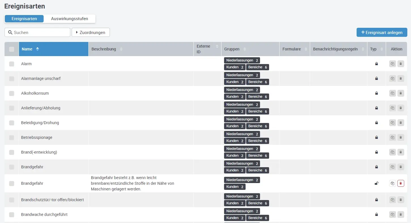The height and width of the screenshot is (223, 411).
Task: Toggle the select-all checkbox in table header
Action: (12, 49)
